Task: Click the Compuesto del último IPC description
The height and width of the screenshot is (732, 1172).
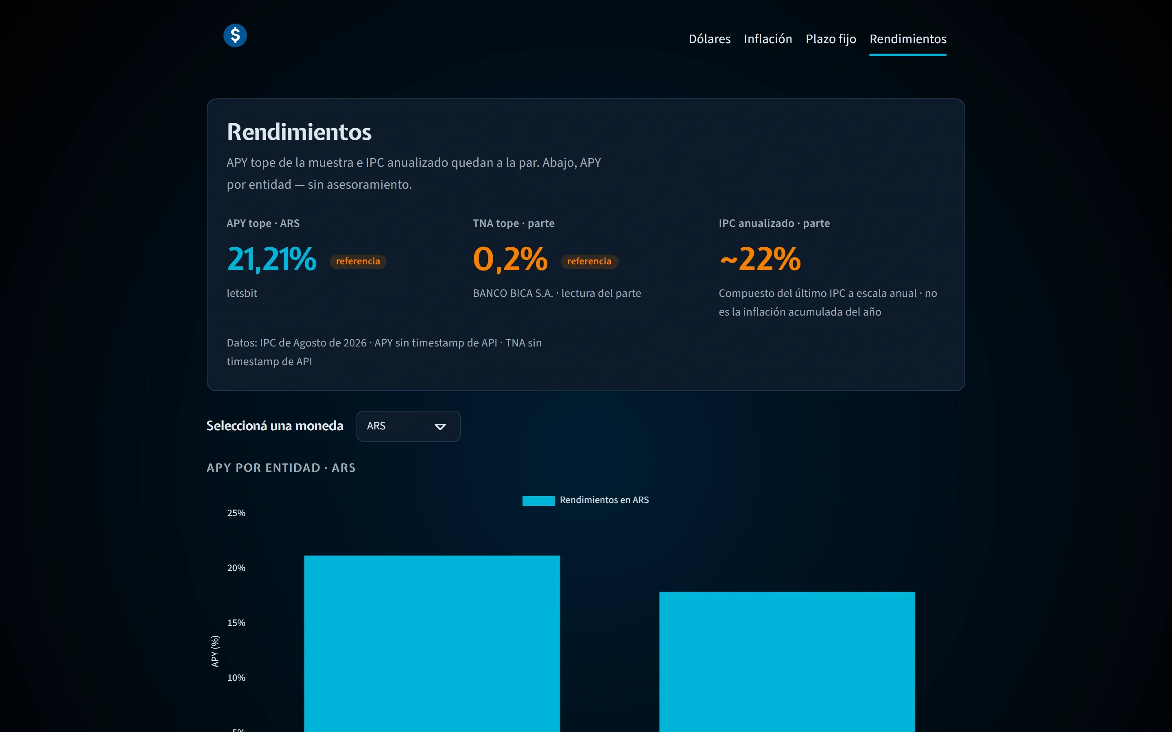Action: (x=828, y=303)
